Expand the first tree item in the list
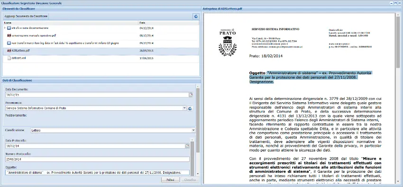The image size is (403, 187). pos(5,28)
